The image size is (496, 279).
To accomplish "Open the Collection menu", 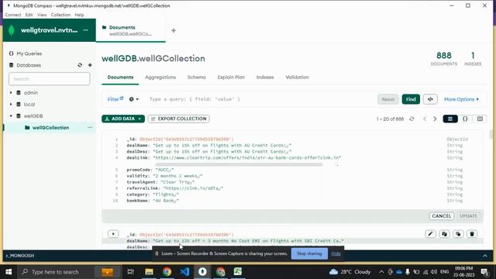I will click(60, 15).
